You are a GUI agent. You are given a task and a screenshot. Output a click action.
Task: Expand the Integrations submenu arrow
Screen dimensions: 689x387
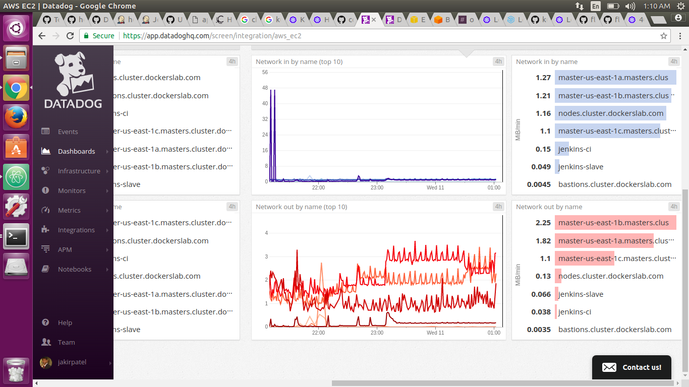[x=108, y=230]
